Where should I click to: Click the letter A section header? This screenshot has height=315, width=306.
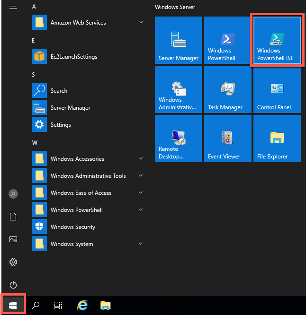[x=34, y=7]
